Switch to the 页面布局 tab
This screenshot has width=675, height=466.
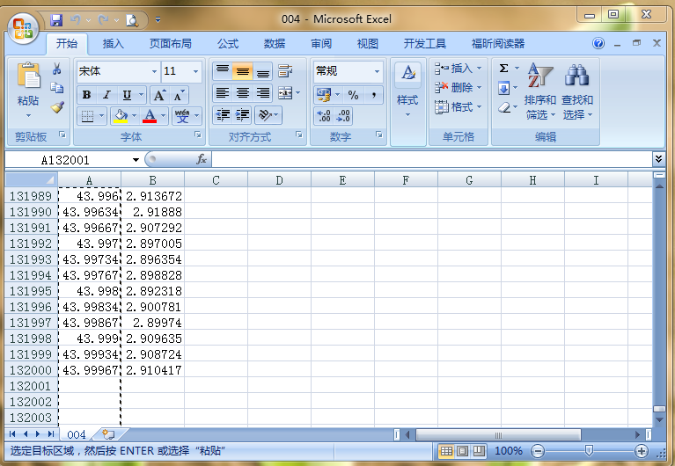point(170,43)
